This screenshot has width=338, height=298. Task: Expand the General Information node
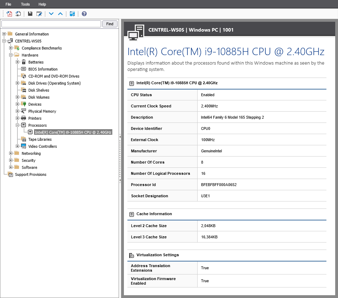coord(4,34)
